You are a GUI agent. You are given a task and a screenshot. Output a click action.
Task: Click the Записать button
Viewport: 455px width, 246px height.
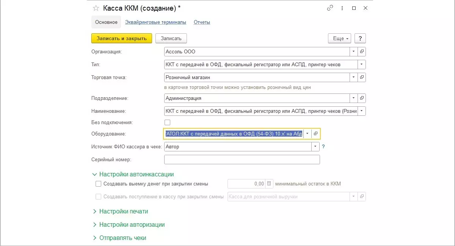(x=171, y=38)
